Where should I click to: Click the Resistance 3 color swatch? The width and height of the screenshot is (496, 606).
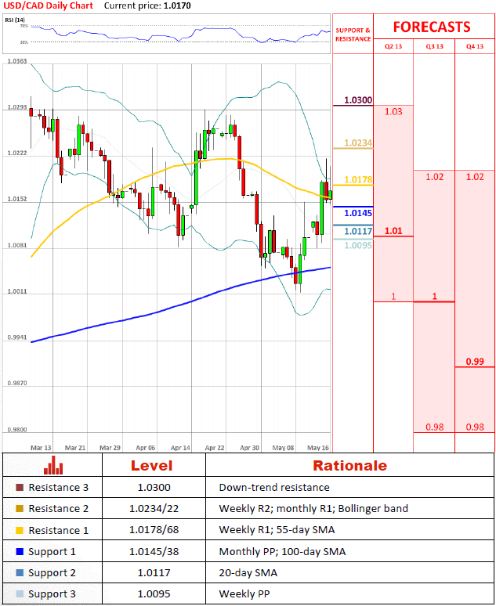click(20, 487)
